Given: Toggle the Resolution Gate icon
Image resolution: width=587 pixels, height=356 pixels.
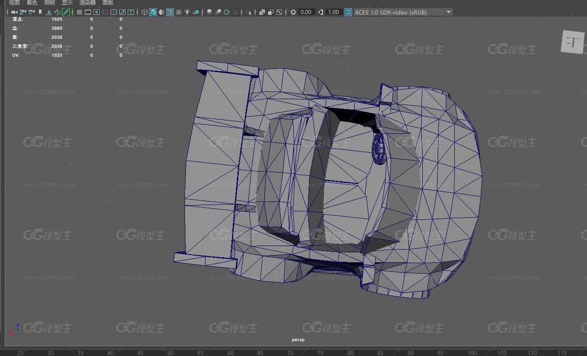Looking at the screenshot, I should (x=97, y=12).
